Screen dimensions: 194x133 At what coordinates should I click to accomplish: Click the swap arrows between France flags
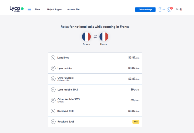point(95,37)
